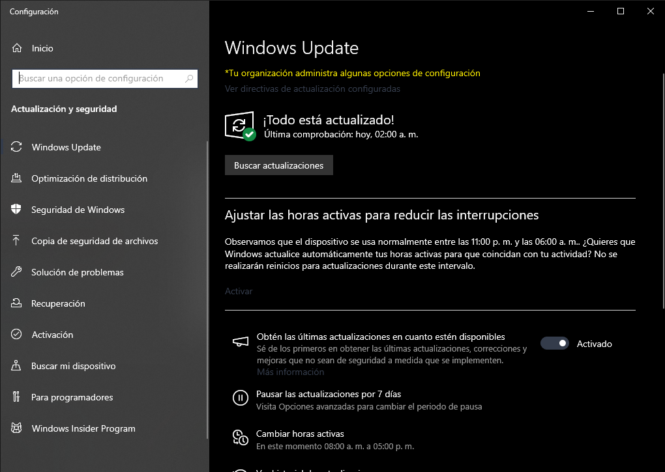Screen dimensions: 665x472
Task: Click the Activación checkmark circle icon
Action: click(16, 335)
